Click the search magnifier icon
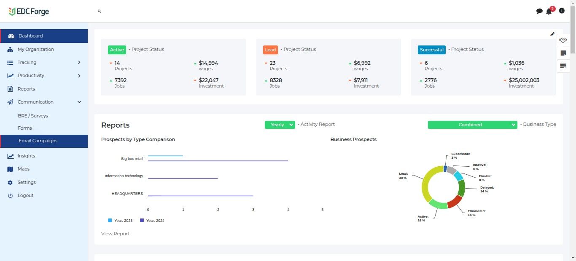This screenshot has height=261, width=576. (x=100, y=11)
